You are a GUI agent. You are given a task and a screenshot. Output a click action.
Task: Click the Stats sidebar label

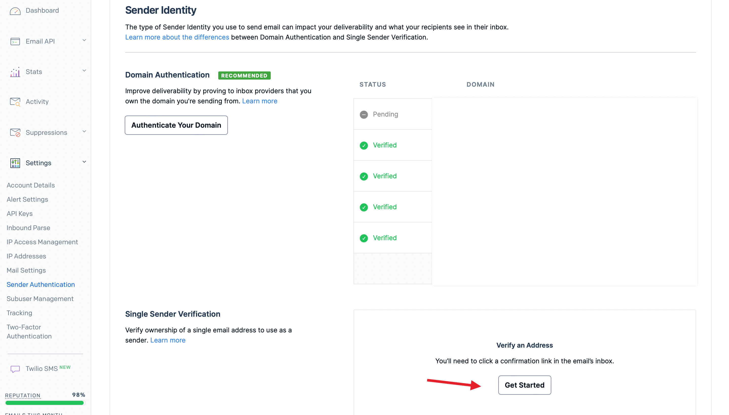34,72
